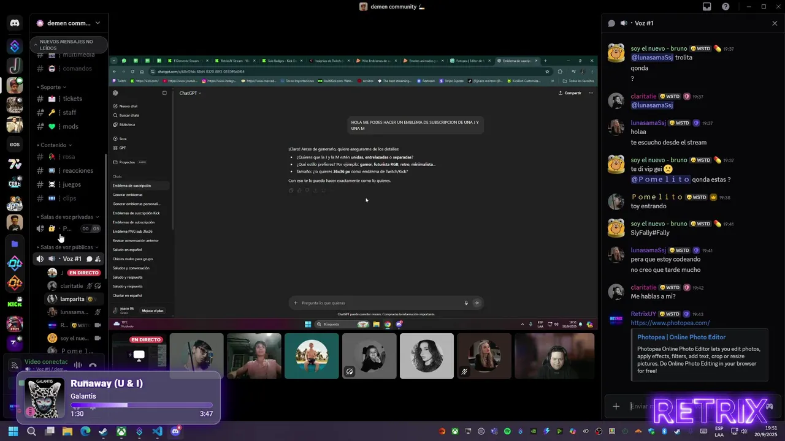Select the pool photo participant tile
785x441 pixels.
[312, 356]
